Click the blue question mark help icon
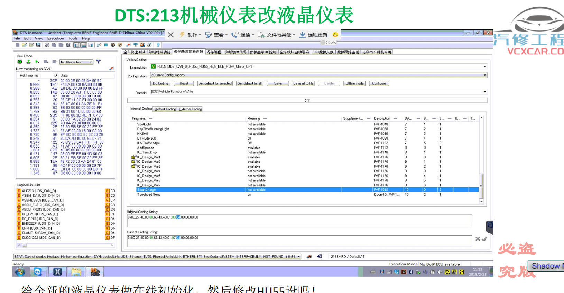The width and height of the screenshot is (564, 293). point(158,45)
